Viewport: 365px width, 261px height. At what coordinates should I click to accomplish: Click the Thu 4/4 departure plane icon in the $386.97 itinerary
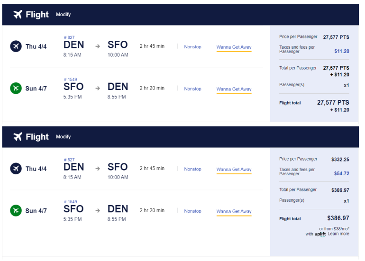coord(16,169)
